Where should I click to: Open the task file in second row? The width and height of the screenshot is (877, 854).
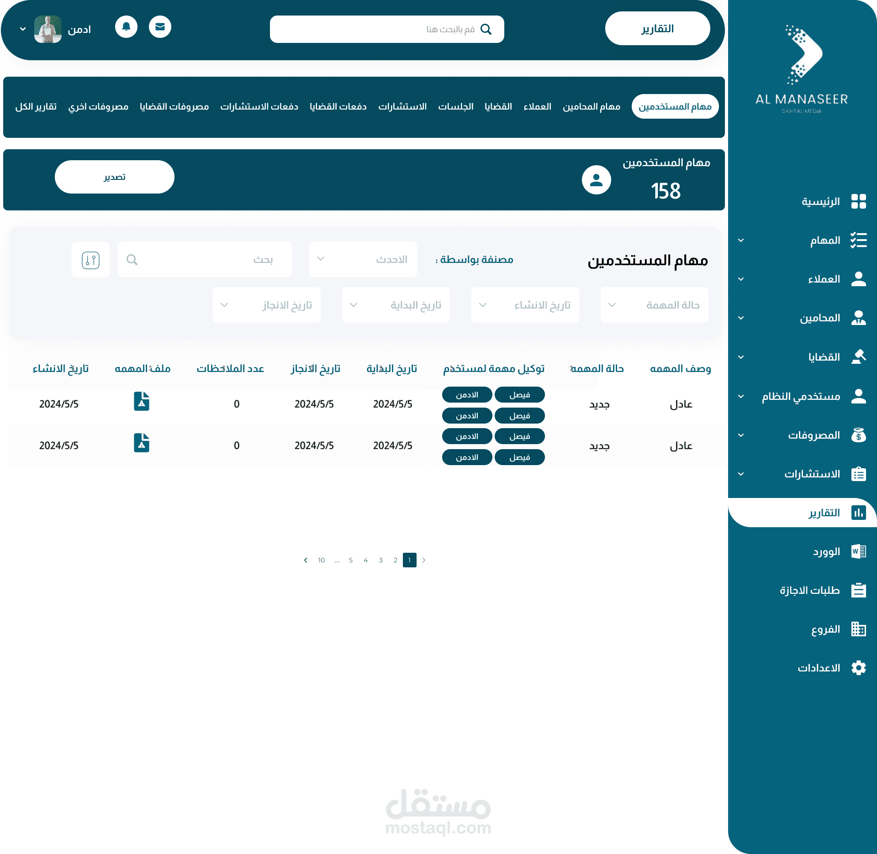tap(142, 443)
